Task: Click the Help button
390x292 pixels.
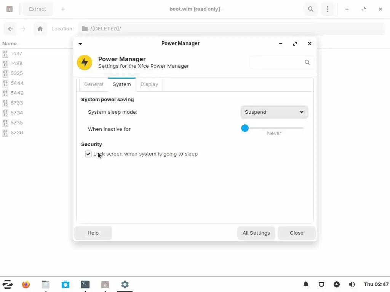Action: coord(93,233)
